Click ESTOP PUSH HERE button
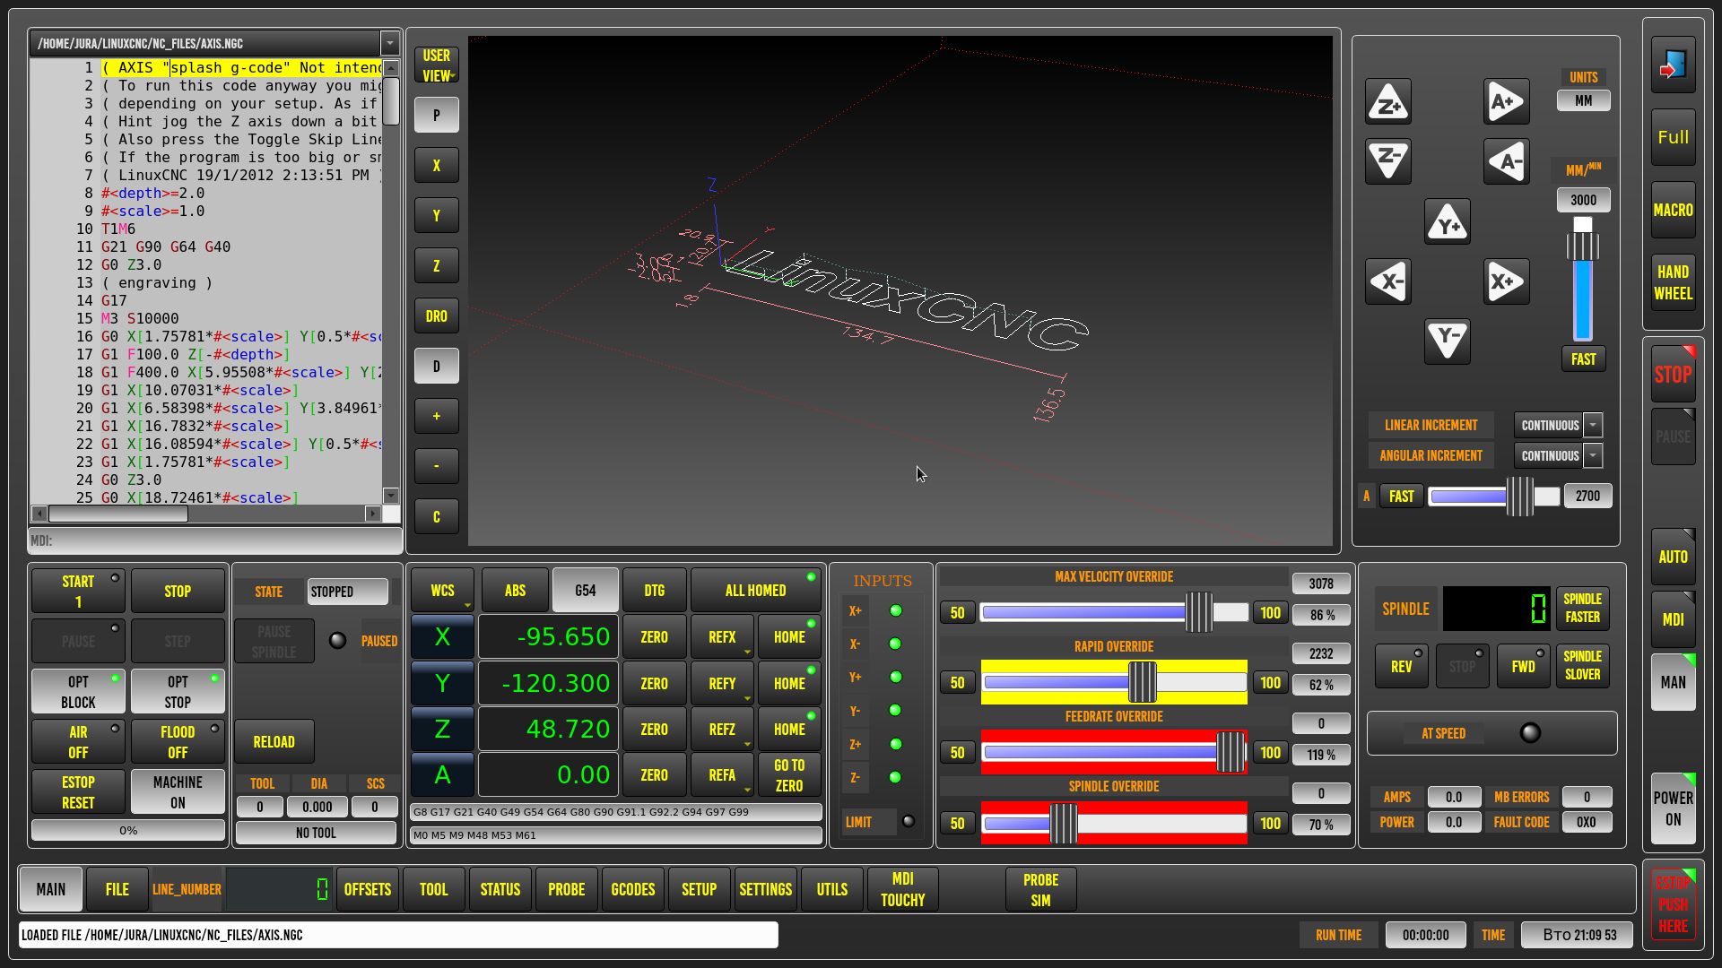Viewport: 1722px width, 968px height. tap(1673, 904)
